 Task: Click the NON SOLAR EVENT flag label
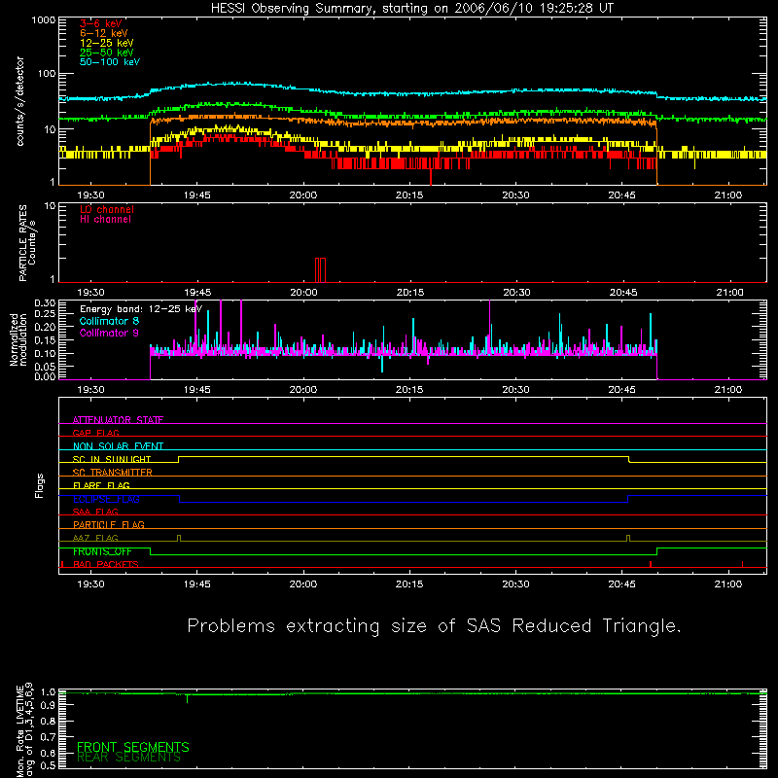118,446
